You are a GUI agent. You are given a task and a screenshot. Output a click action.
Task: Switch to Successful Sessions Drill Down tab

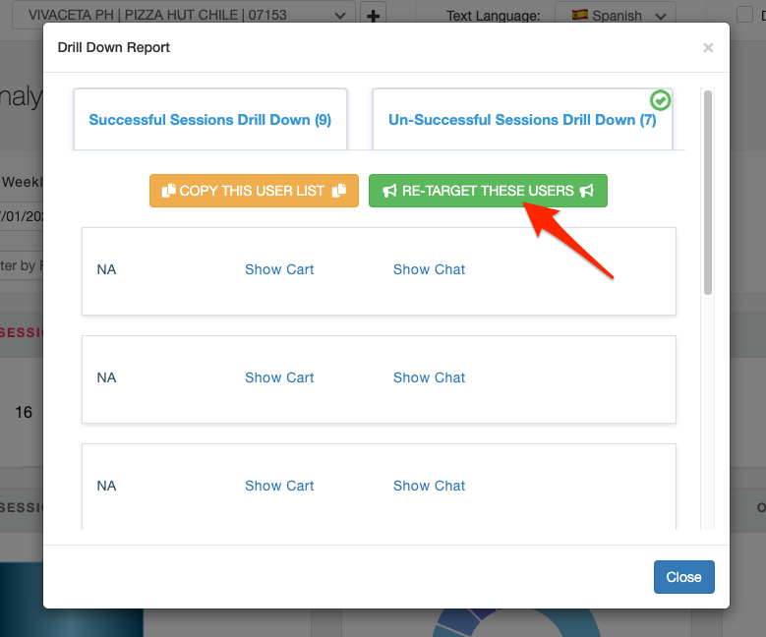click(210, 120)
